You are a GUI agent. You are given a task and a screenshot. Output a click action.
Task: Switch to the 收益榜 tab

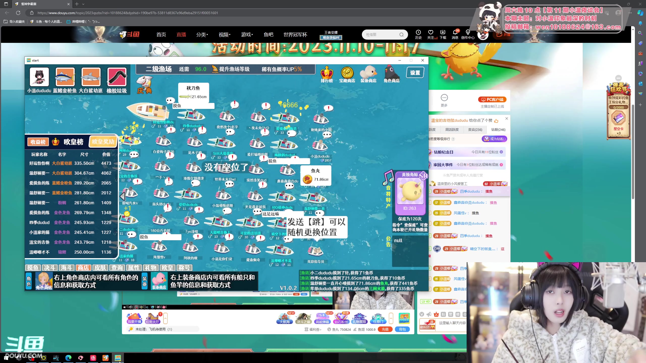pyautogui.click(x=38, y=142)
